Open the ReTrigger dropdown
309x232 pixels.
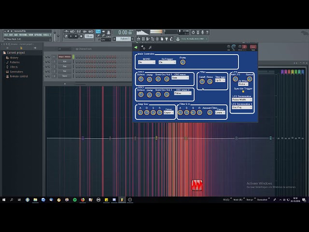point(168,62)
